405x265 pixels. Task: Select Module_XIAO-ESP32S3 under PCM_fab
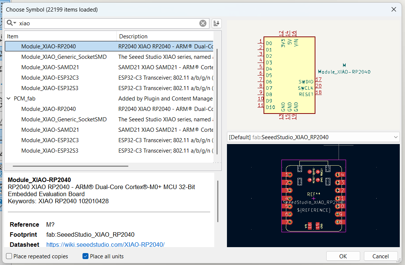click(109, 151)
